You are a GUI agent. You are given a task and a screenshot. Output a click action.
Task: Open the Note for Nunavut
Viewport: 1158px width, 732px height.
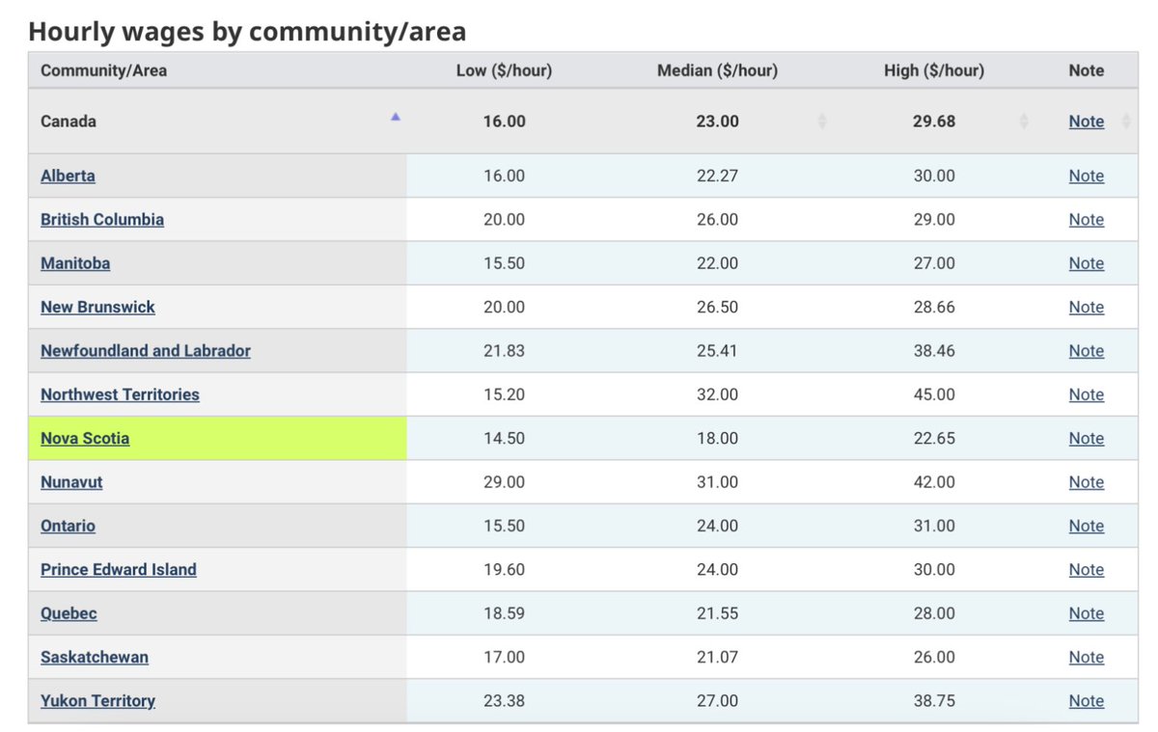pos(1087,482)
